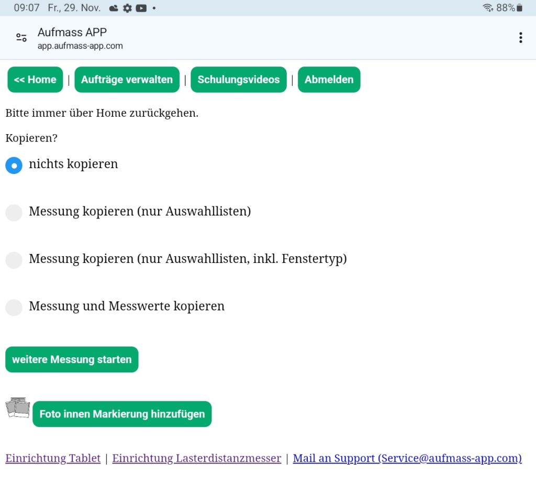Start another measurement with 'weitere Messung starten'
Screen dimensions: 536x495
72,359
